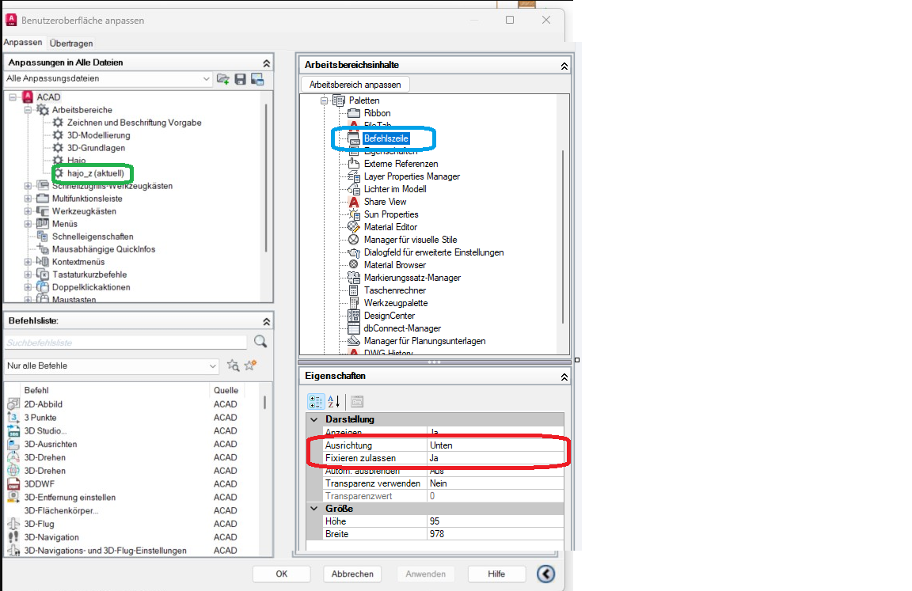Click the Manager für visuelle Stile icon
912x591 pixels.
click(x=354, y=240)
